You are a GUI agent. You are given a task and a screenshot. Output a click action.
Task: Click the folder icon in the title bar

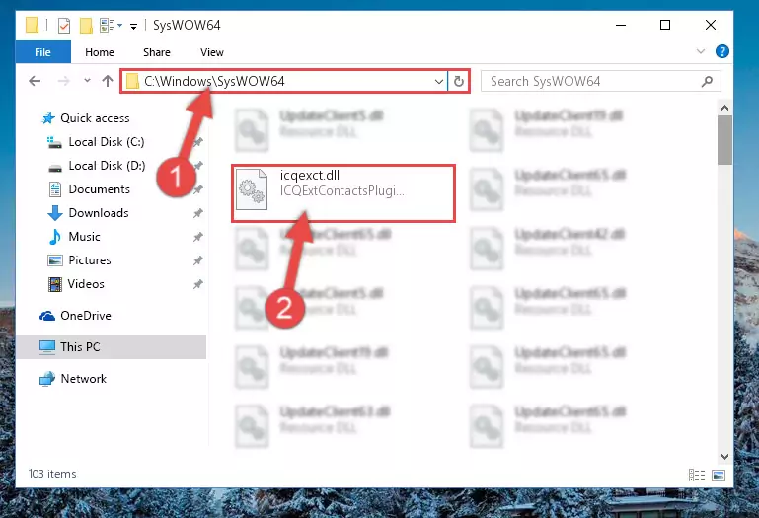pos(32,25)
